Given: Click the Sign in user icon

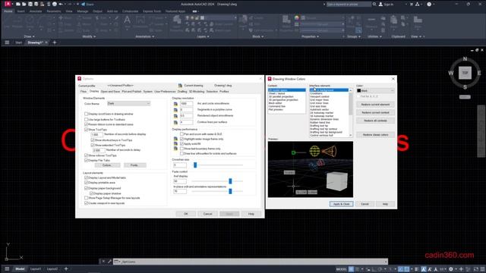Looking at the screenshot, I should (380, 4).
